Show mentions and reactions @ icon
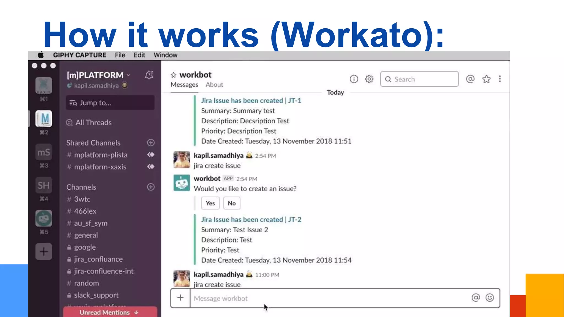 470,79
